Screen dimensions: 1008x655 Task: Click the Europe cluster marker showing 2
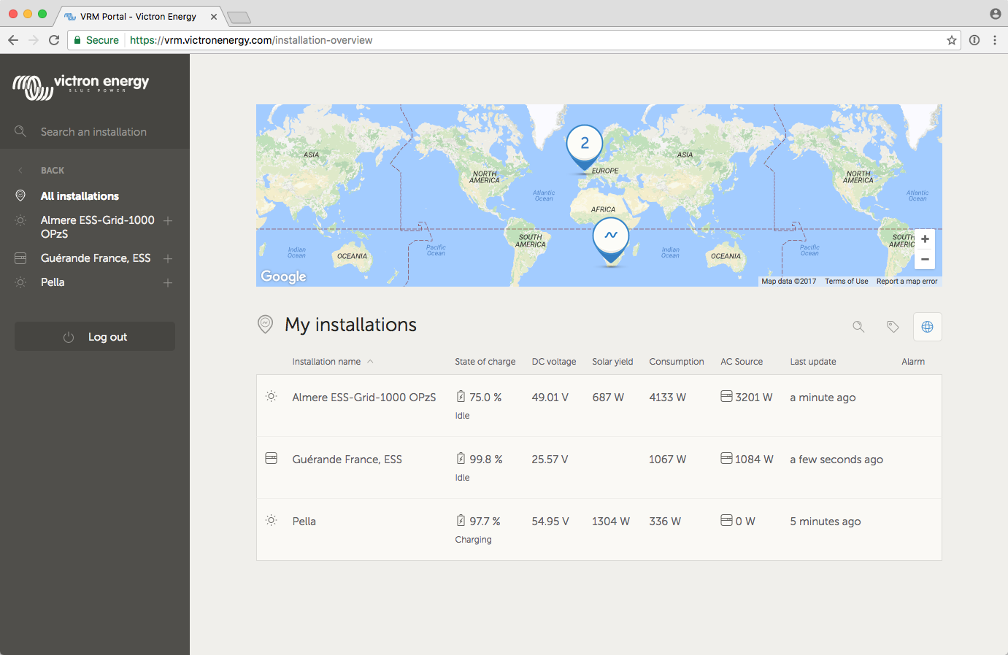tap(585, 144)
